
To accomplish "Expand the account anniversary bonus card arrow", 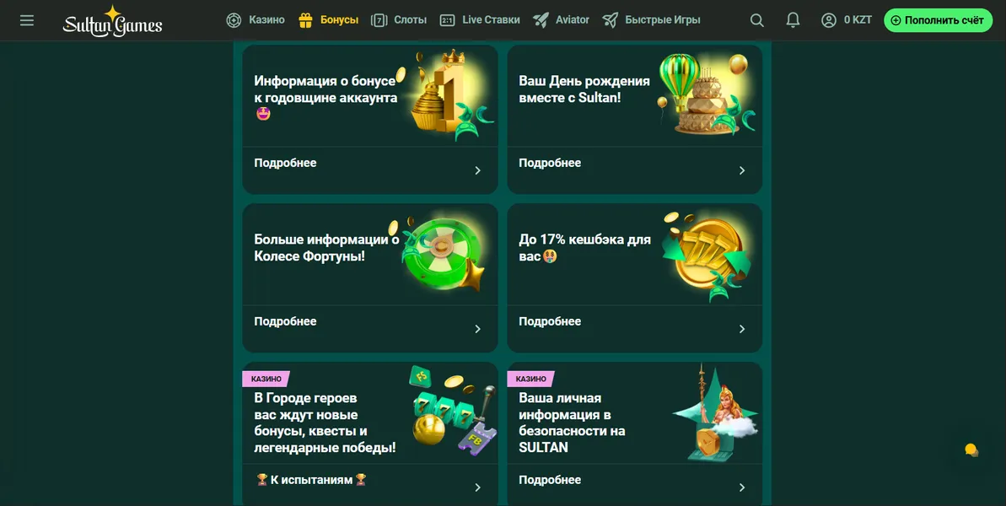I will (x=477, y=170).
